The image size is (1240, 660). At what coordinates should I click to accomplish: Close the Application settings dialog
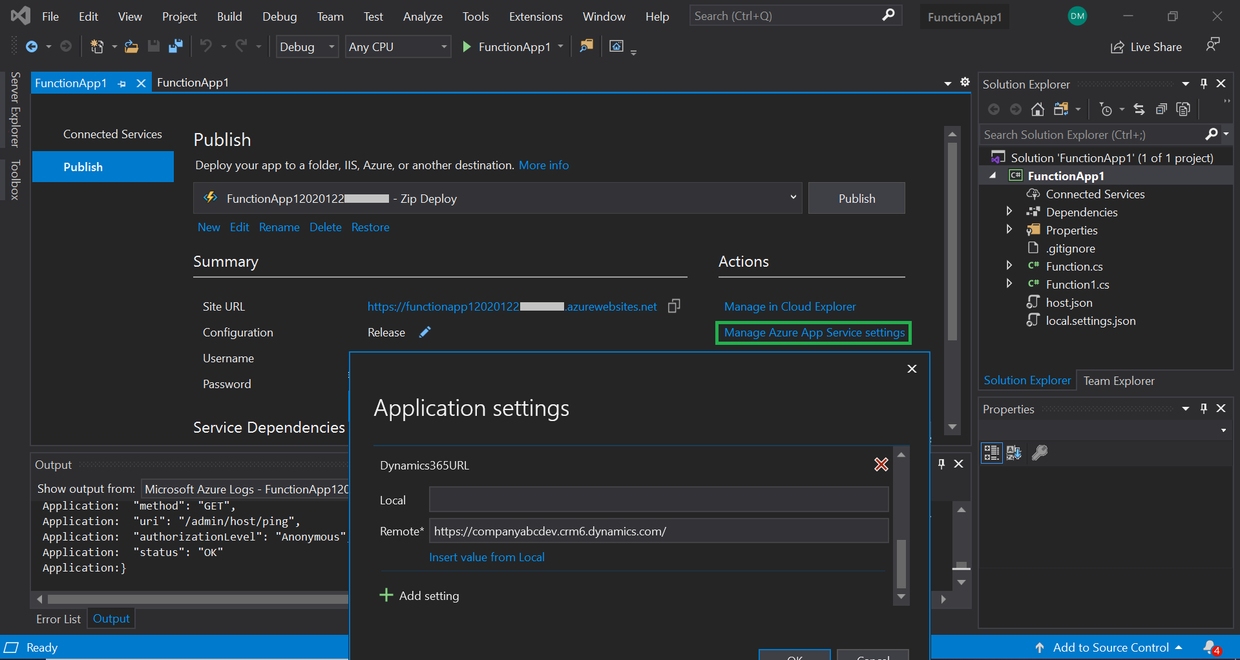point(912,368)
